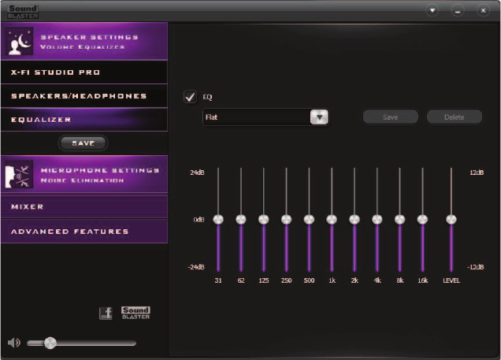Click the Delete preset button
The width and height of the screenshot is (501, 360).
pyautogui.click(x=454, y=117)
